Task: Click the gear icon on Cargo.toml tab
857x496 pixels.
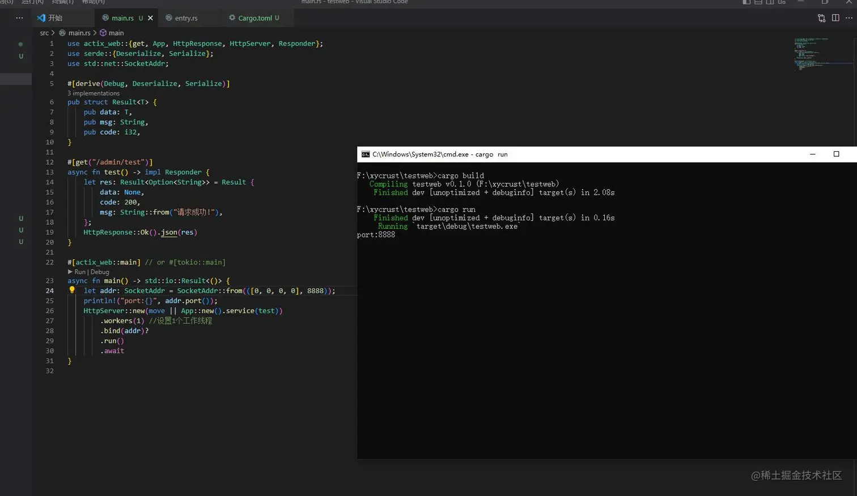Action: pyautogui.click(x=232, y=18)
